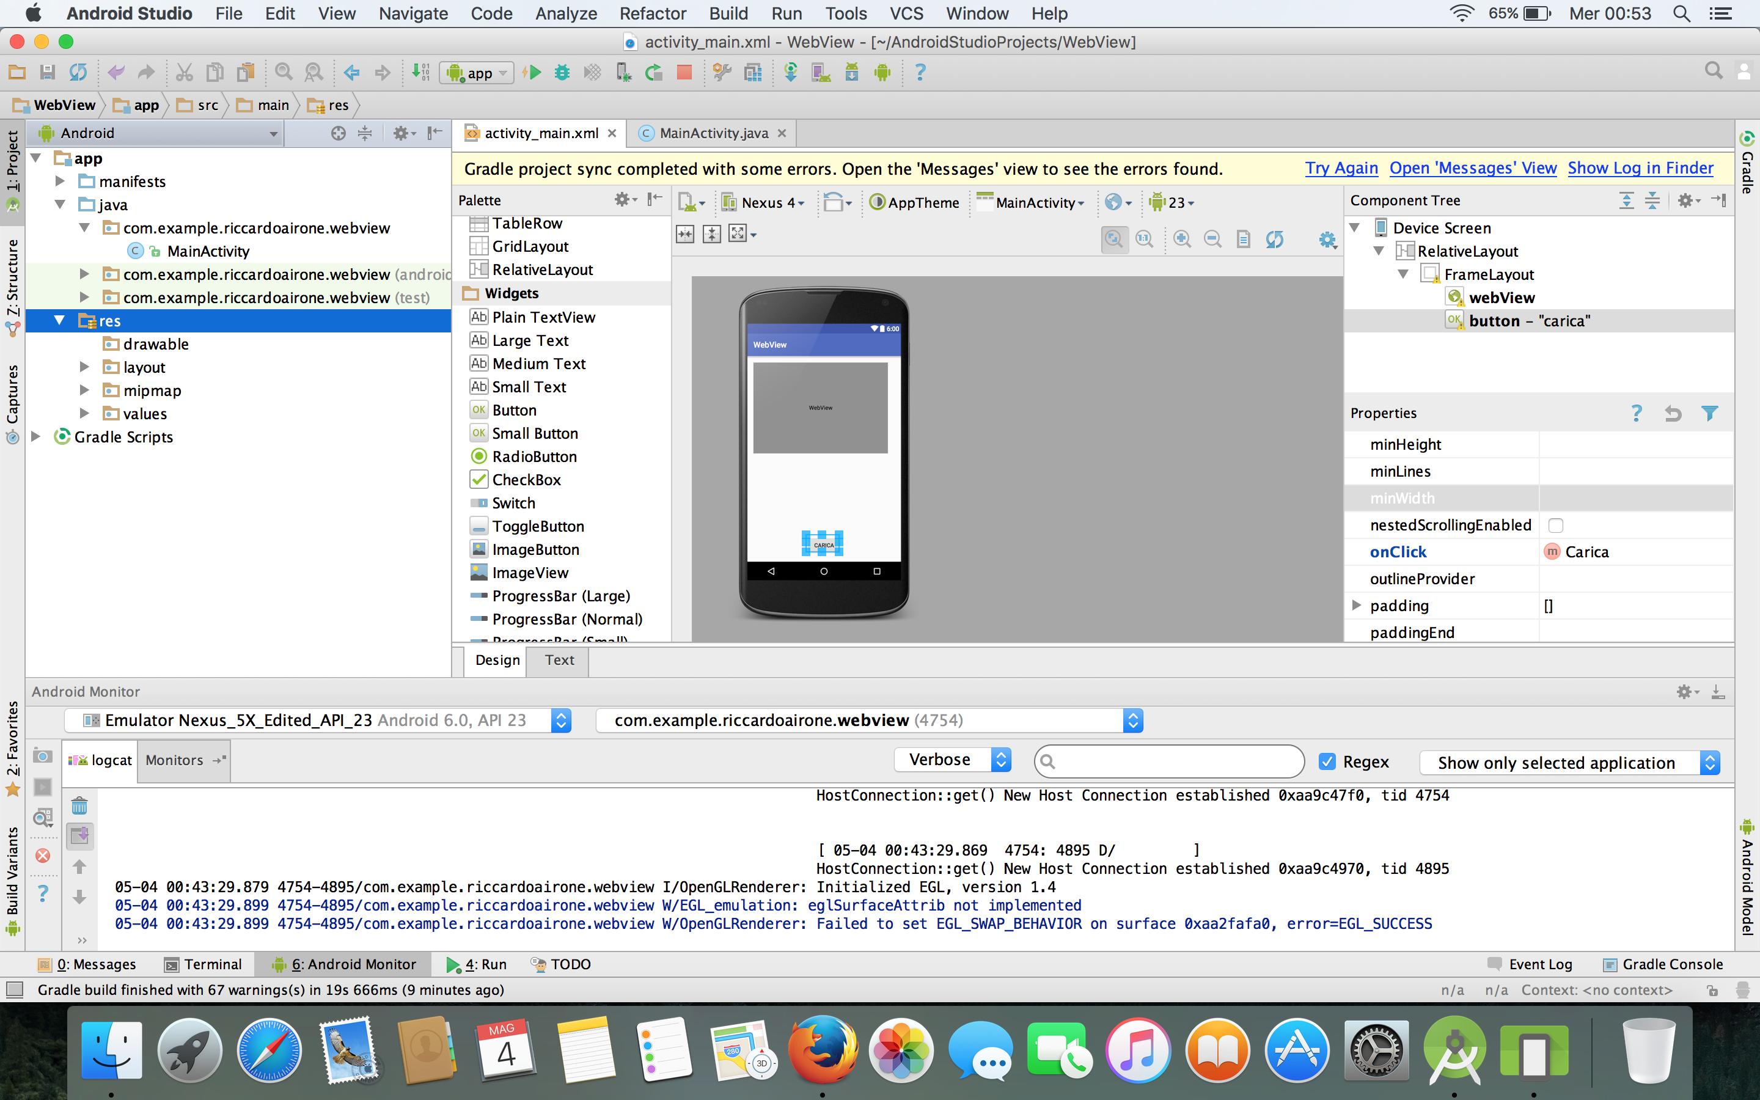
Task: Switch to the Monitors tab
Action: tap(184, 760)
